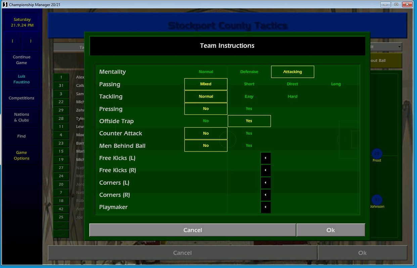Set Men Behind Ball to No

pos(206,145)
